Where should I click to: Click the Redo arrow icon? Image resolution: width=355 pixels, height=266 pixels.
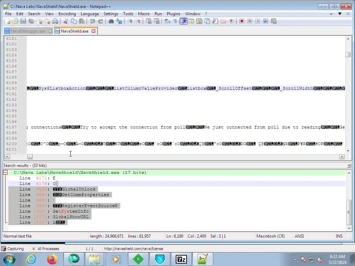100,21
